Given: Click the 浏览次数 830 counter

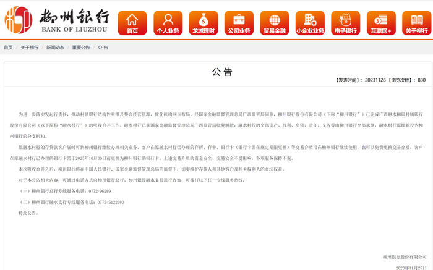Looking at the screenshot, I should (407, 80).
